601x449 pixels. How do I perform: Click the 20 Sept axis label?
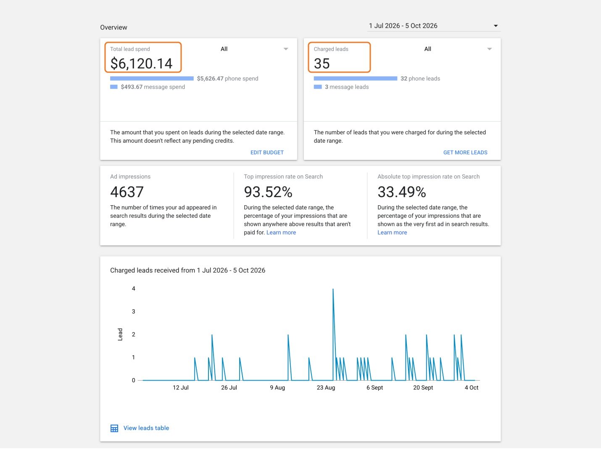[x=423, y=388]
